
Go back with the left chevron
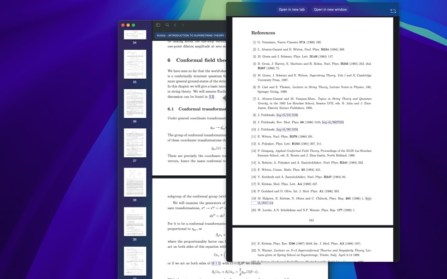(x=175, y=25)
